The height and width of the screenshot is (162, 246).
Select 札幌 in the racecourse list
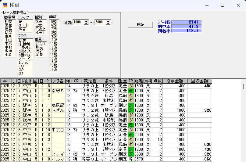pos(9,22)
